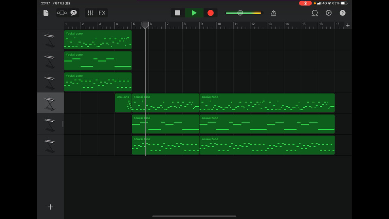The height and width of the screenshot is (219, 389).
Task: Toggle the metronome
Action: click(274, 13)
